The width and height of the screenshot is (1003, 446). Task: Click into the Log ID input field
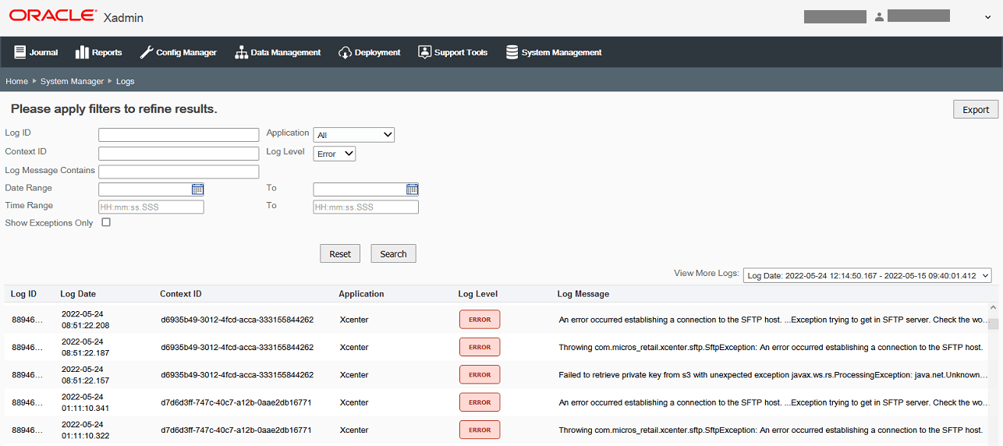click(179, 135)
